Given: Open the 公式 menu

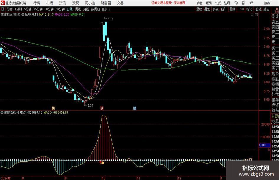Looking at the screenshot, I should coord(218,3).
